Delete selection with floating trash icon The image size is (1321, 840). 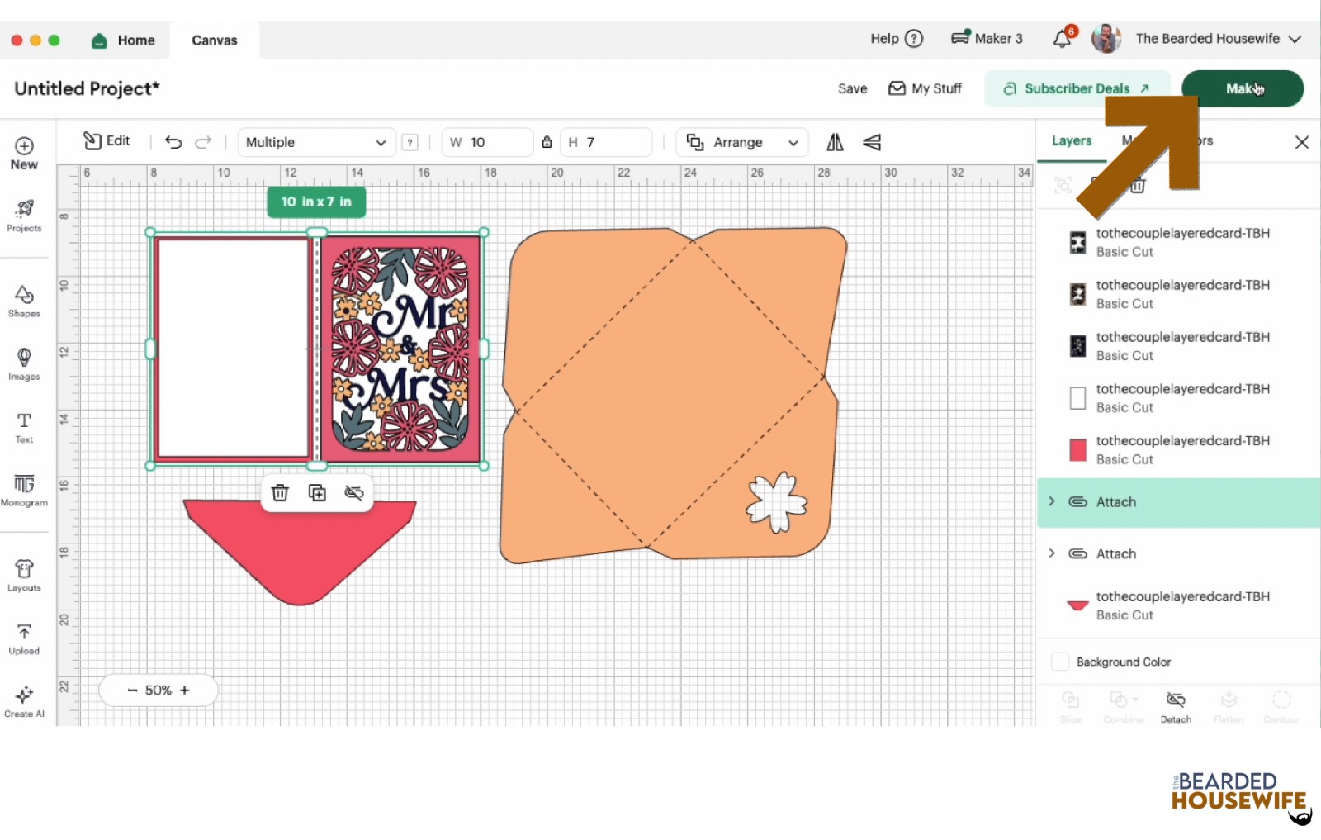[x=280, y=493]
